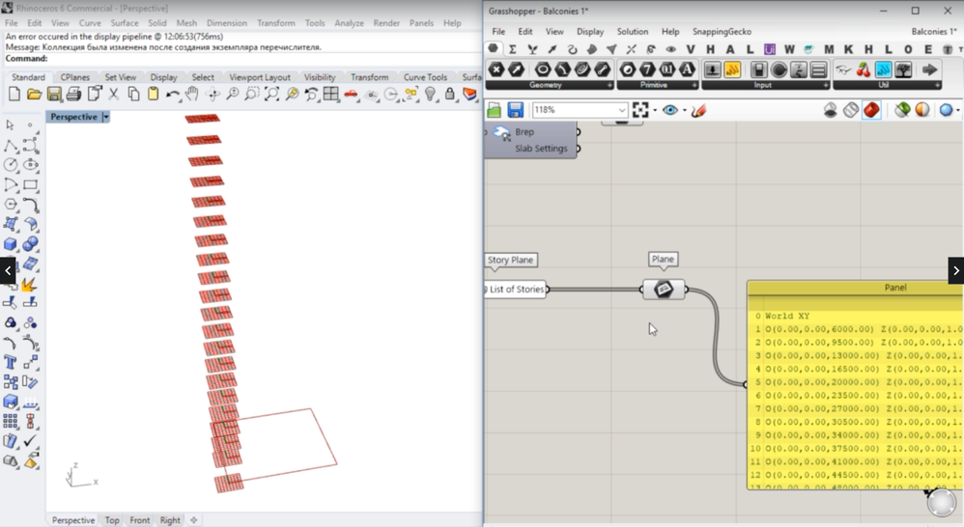This screenshot has height=527, width=964.
Task: Select the Box solid tool
Action: tap(11, 244)
